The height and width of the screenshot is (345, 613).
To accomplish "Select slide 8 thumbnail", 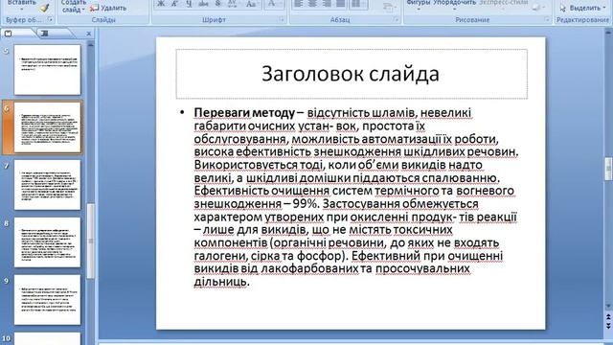I will coord(47,242).
